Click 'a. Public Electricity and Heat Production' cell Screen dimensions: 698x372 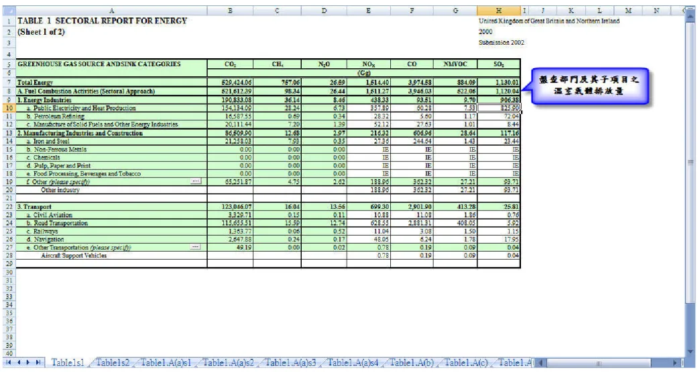click(112, 108)
